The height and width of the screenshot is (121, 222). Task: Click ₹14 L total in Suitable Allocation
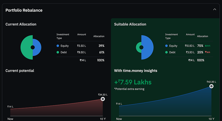(x=191, y=60)
